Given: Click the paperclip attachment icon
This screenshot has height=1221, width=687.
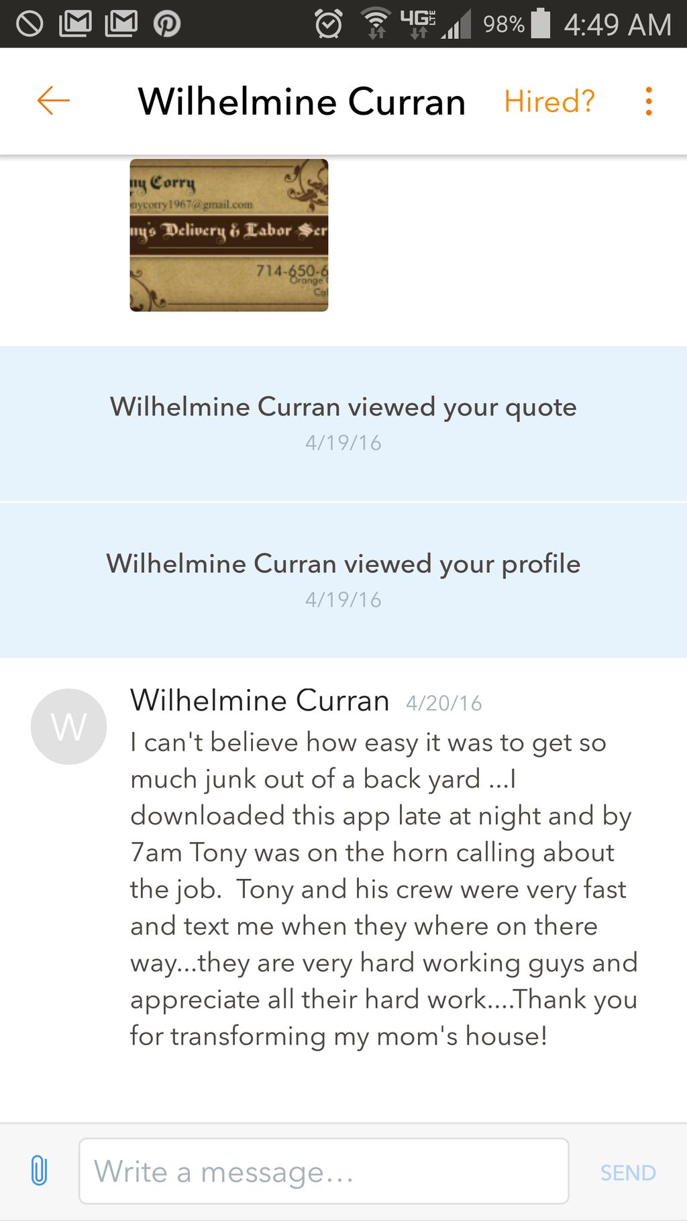Looking at the screenshot, I should click(39, 1171).
